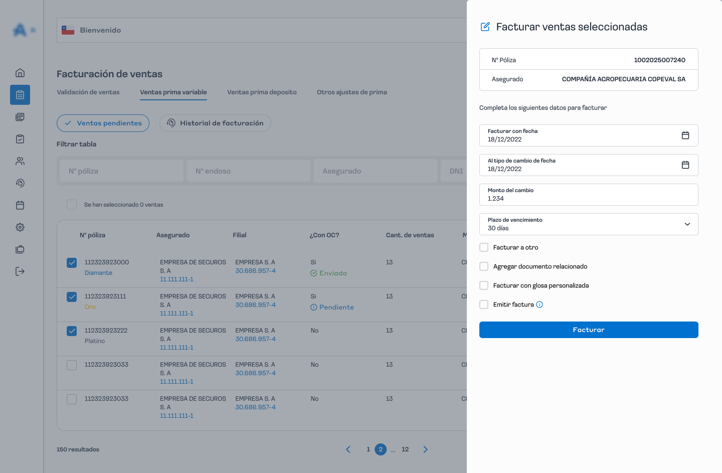Click the sidebar calendar icon
The width and height of the screenshot is (722, 473).
(20, 205)
